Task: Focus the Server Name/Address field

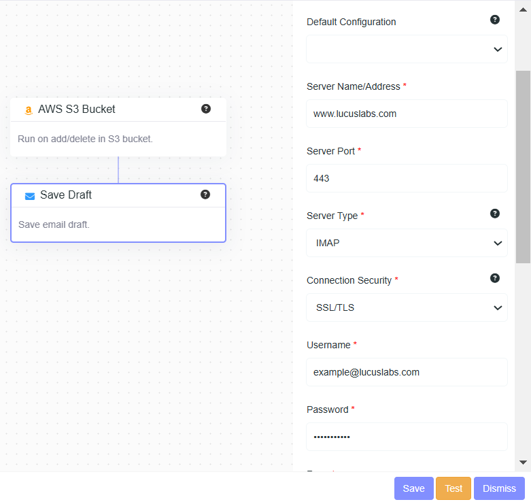Action: (407, 114)
